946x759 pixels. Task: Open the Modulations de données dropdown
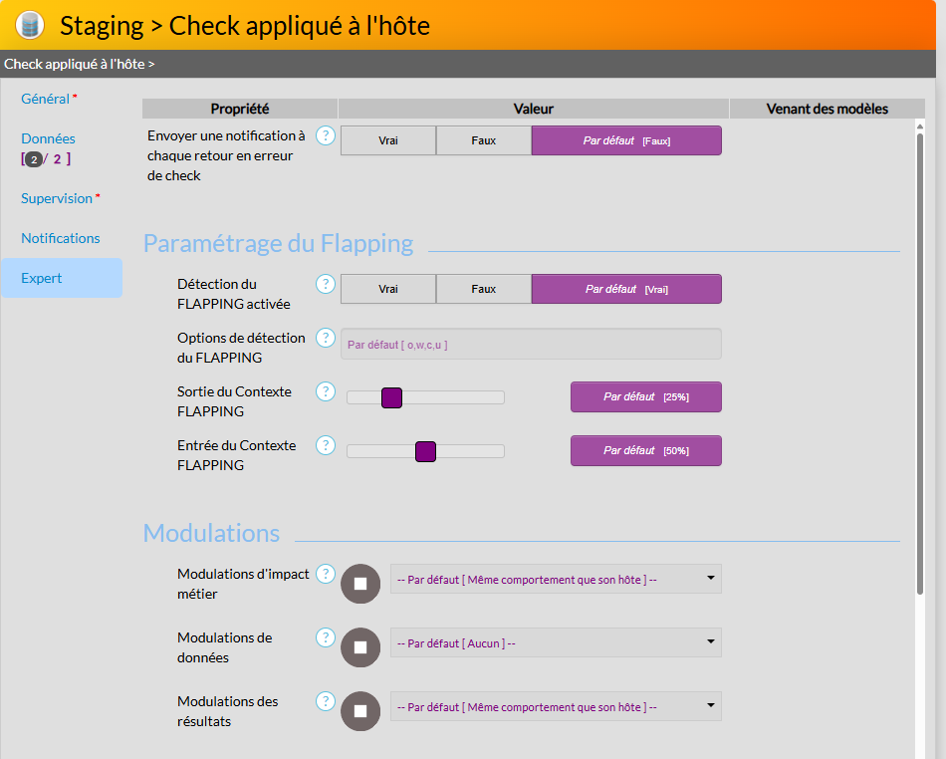click(x=556, y=642)
